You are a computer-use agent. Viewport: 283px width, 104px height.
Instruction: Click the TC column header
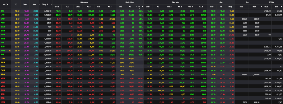point(16,4)
